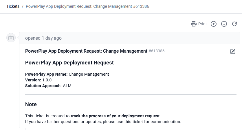Click the Solution Approach ALM line
The height and width of the screenshot is (130, 242).
48,86
